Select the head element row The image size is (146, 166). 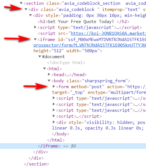(69, 75)
